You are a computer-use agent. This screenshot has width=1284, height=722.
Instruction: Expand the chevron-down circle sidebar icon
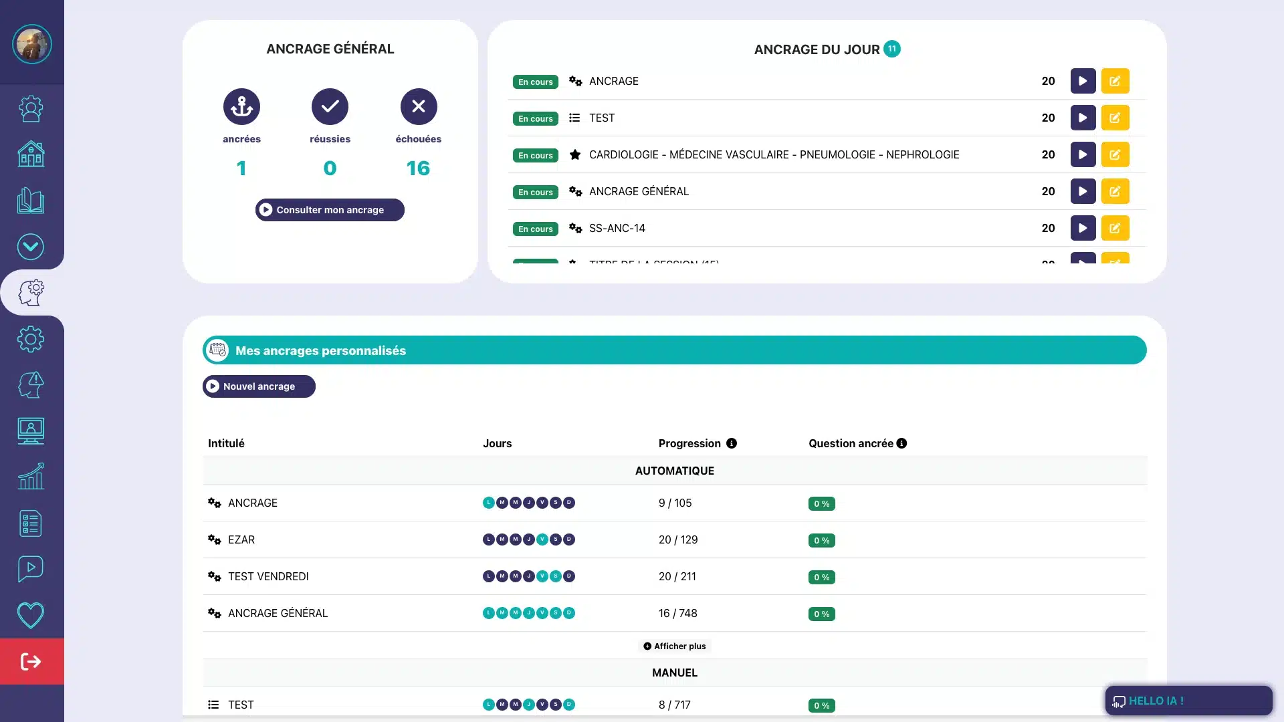[31, 247]
